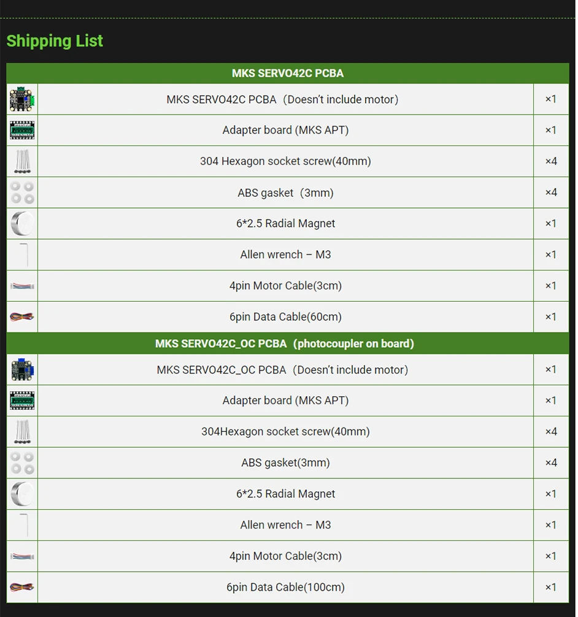Click the first ABS gasket rings icon
This screenshot has height=617, width=578.
(22, 193)
